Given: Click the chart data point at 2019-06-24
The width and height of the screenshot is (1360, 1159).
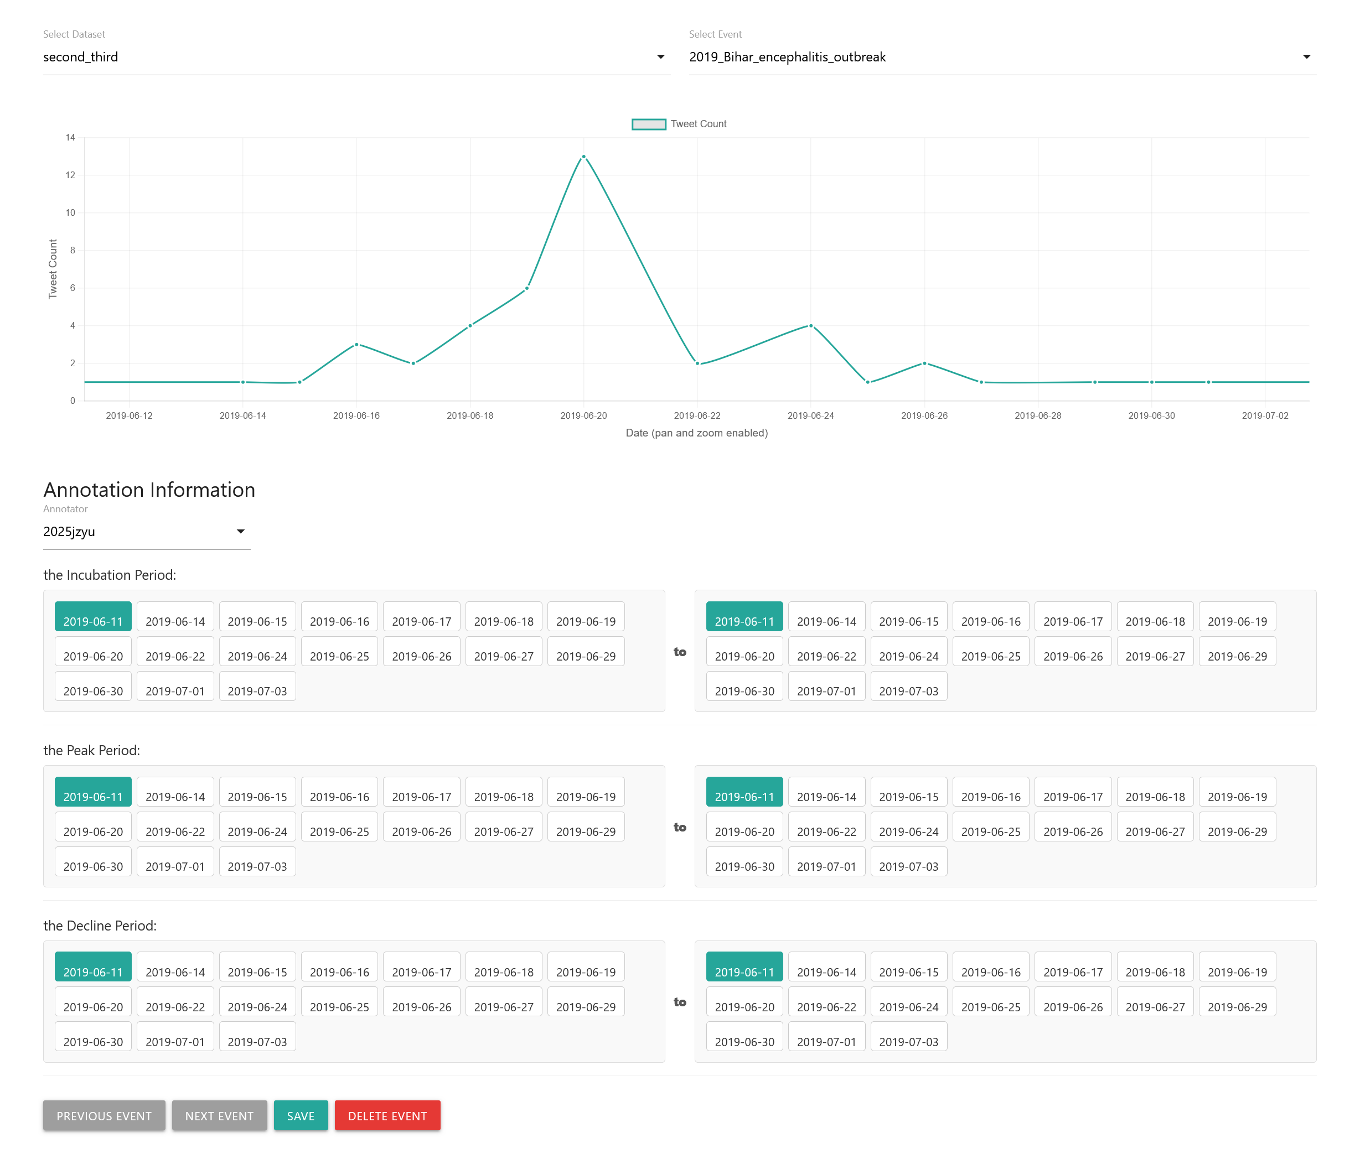Looking at the screenshot, I should pyautogui.click(x=810, y=325).
